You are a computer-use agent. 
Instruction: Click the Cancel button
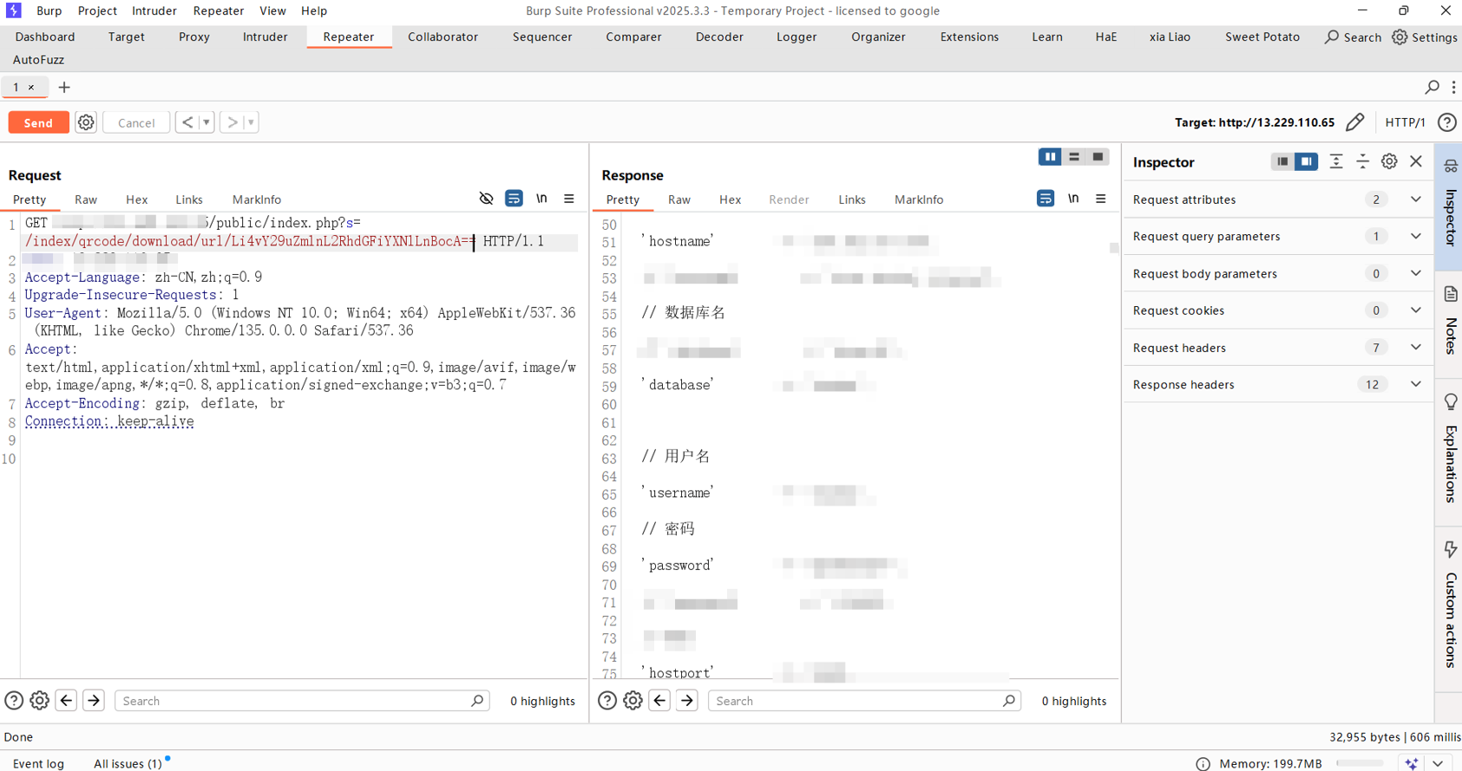tap(136, 122)
